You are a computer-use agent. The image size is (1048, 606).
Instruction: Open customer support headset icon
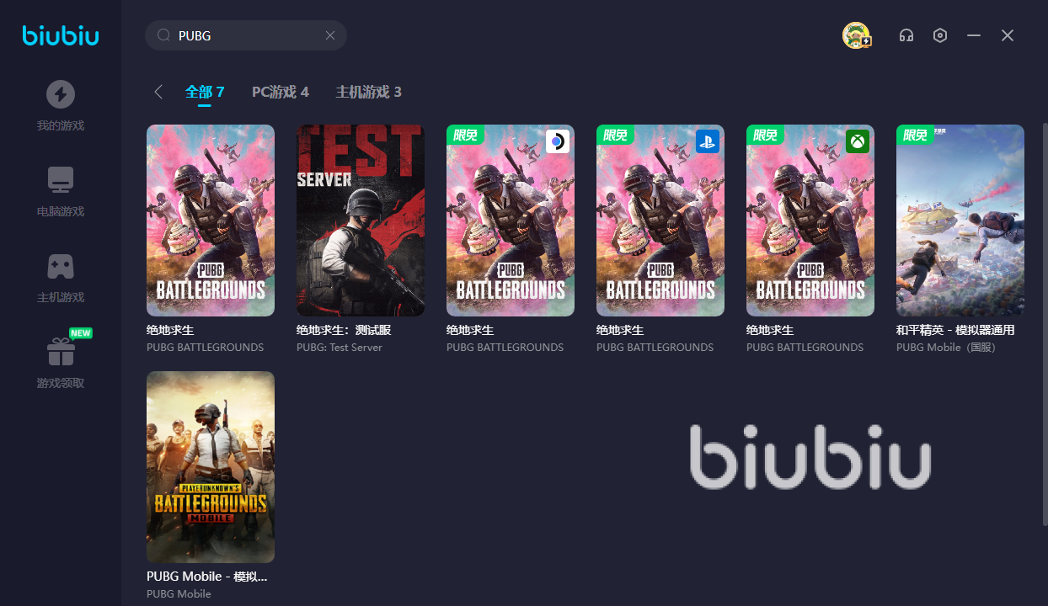pos(906,35)
